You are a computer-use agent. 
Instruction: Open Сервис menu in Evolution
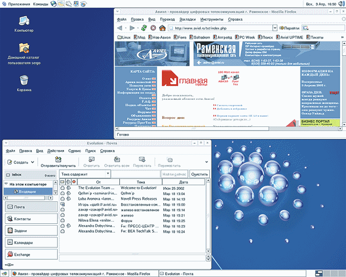74,151
